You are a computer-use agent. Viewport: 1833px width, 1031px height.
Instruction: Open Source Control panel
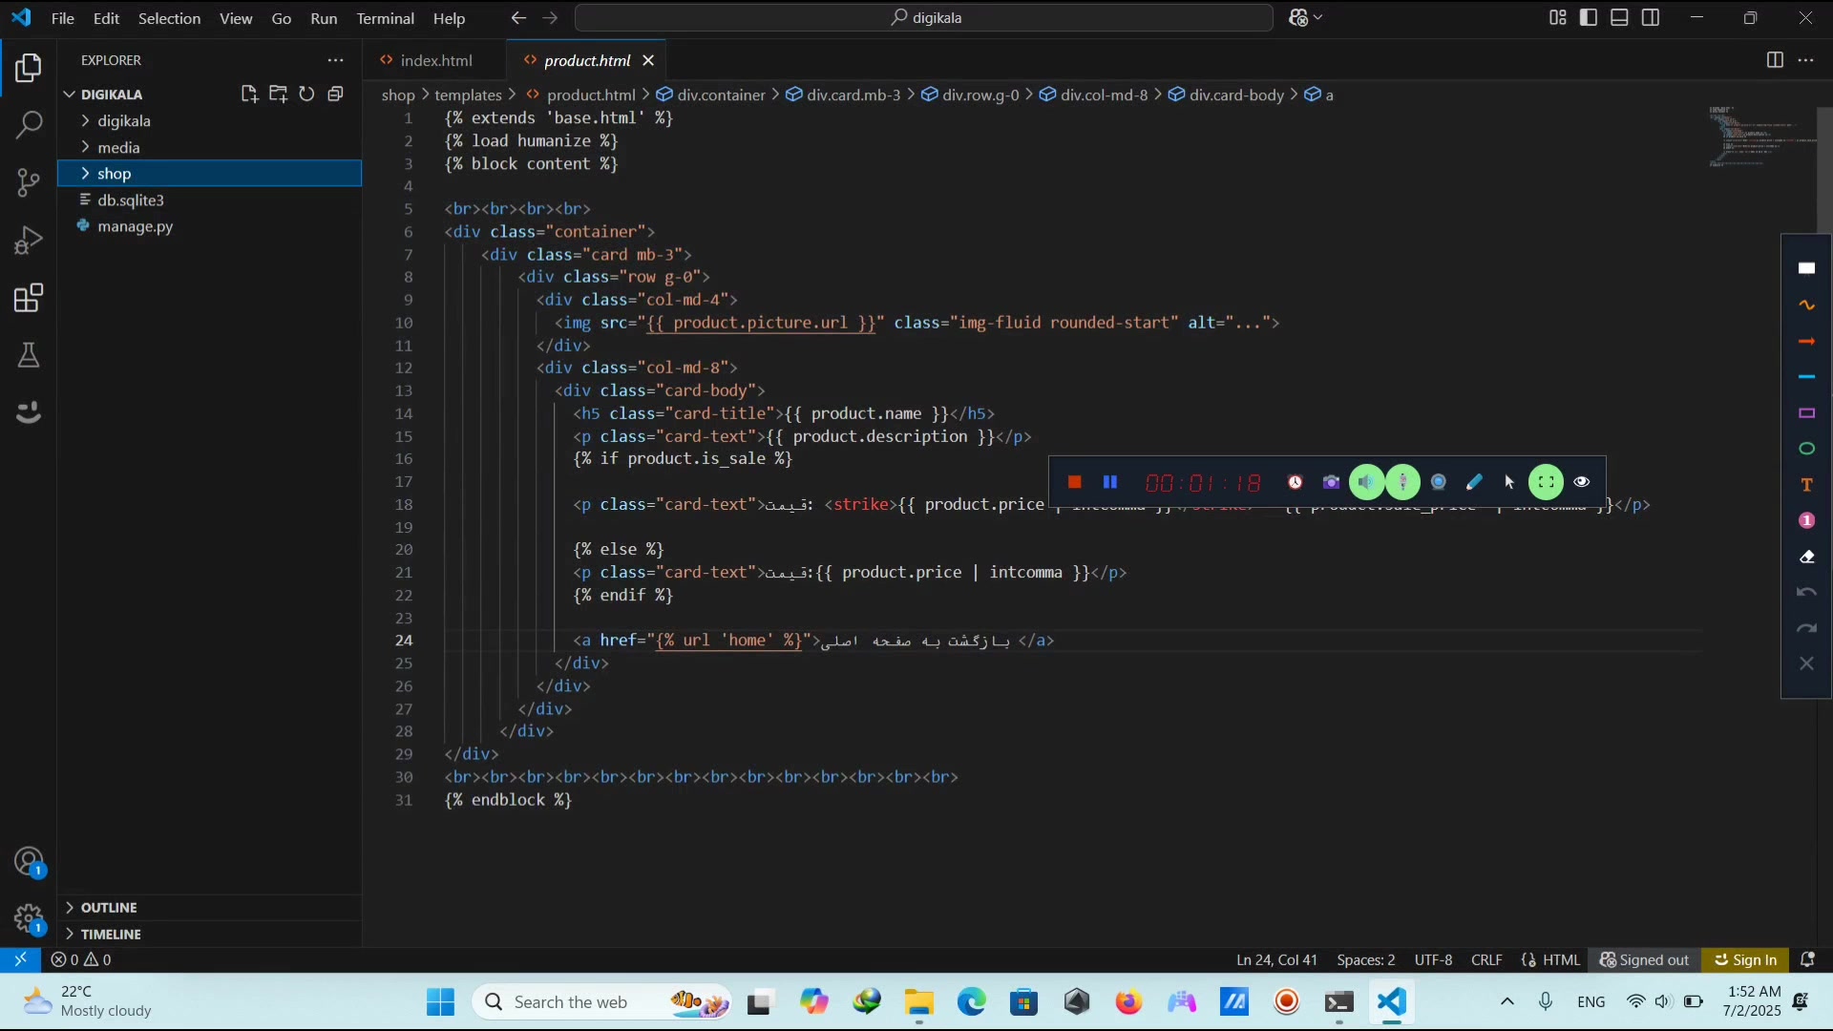pos(29,182)
